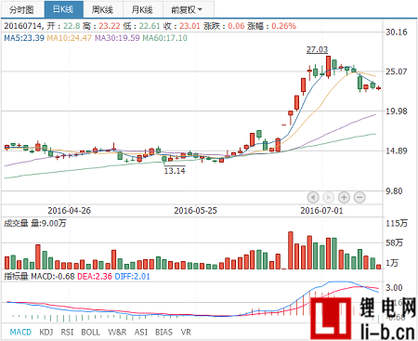
Task: Pan the chart right with the right-arrow icon
Action: (329, 197)
